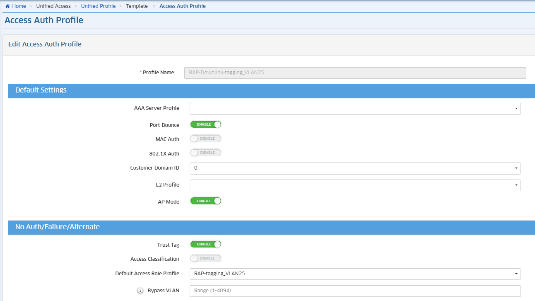Go to Unified Profile breadcrumb link
Image resolution: width=535 pixels, height=301 pixels.
click(x=98, y=6)
